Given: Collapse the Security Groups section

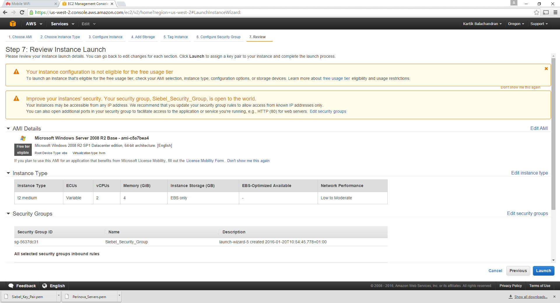Looking at the screenshot, I should [x=8, y=214].
